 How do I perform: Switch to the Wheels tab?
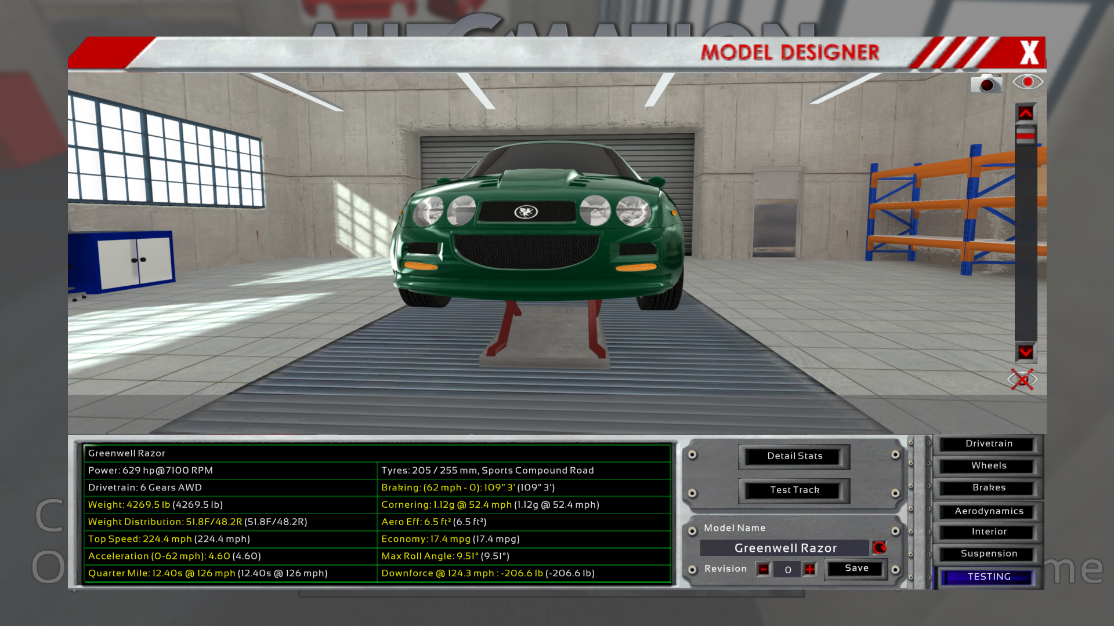989,466
